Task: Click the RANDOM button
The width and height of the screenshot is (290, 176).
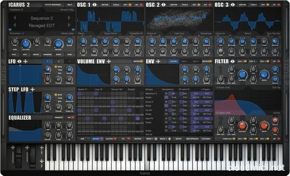Action: 47,55
